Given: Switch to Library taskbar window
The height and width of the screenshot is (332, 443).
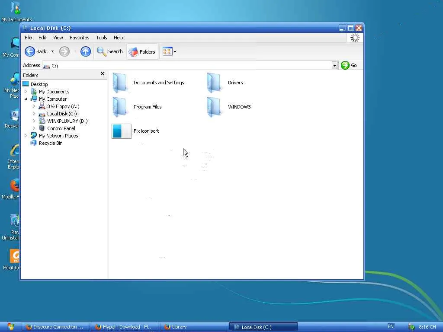Looking at the screenshot, I should pos(195,327).
